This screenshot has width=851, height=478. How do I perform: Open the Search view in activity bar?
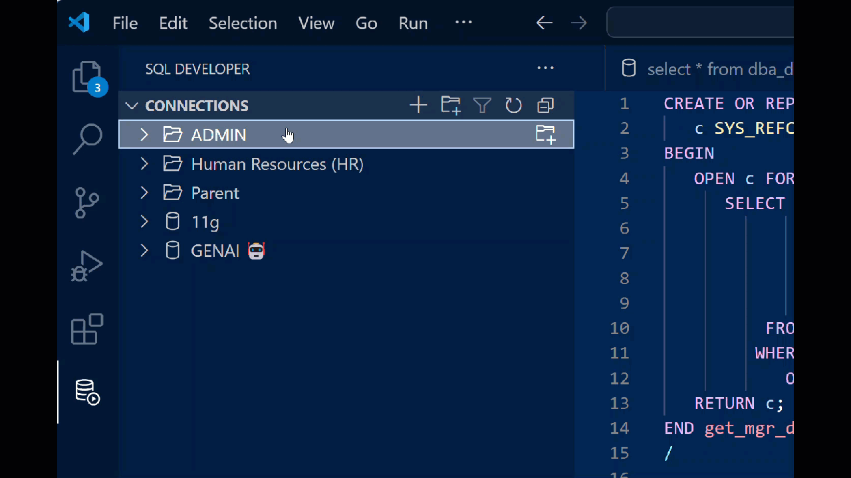tap(87, 139)
